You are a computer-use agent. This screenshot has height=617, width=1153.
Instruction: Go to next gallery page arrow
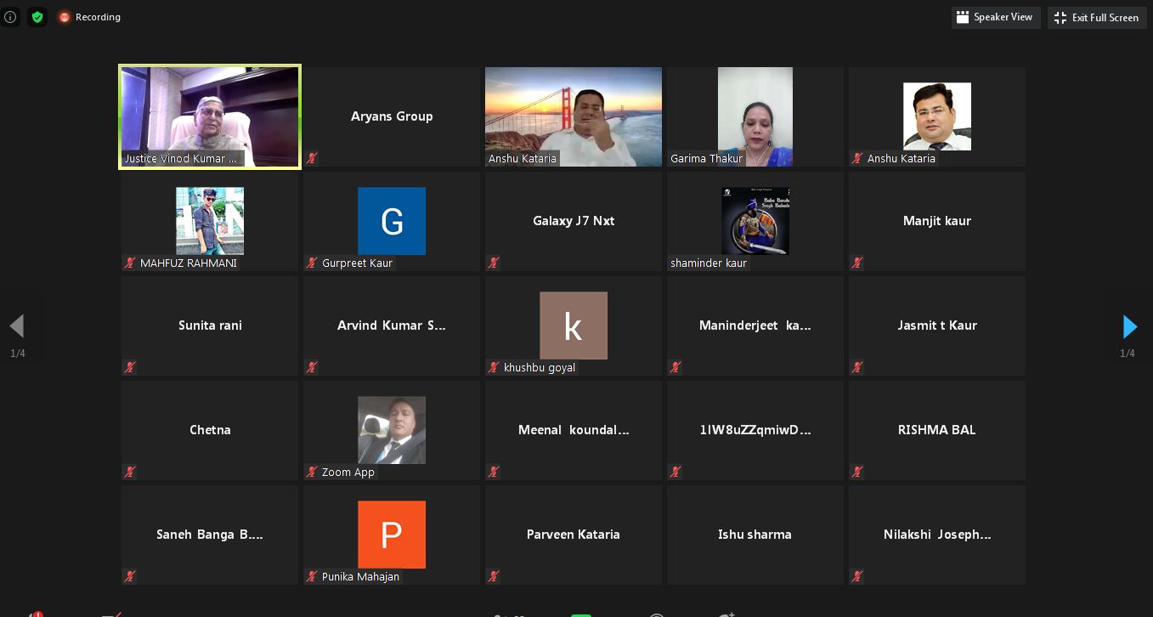(1129, 326)
